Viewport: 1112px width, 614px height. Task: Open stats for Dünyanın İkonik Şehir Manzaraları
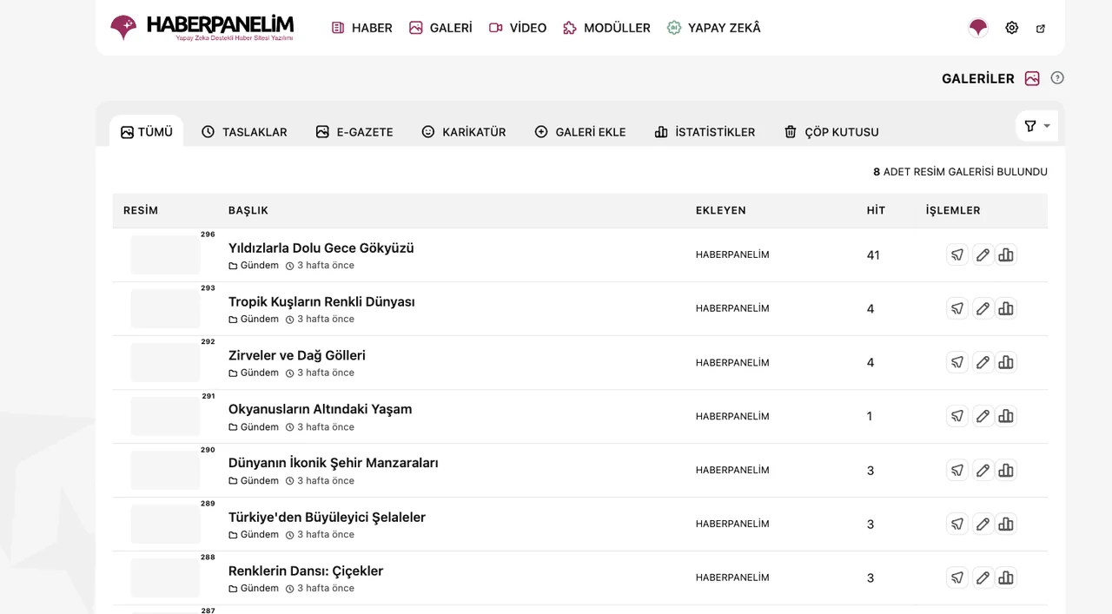[x=1006, y=470]
